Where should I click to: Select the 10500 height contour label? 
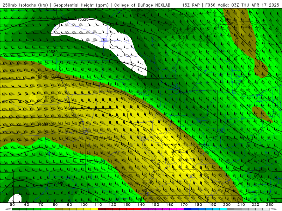point(48,97)
